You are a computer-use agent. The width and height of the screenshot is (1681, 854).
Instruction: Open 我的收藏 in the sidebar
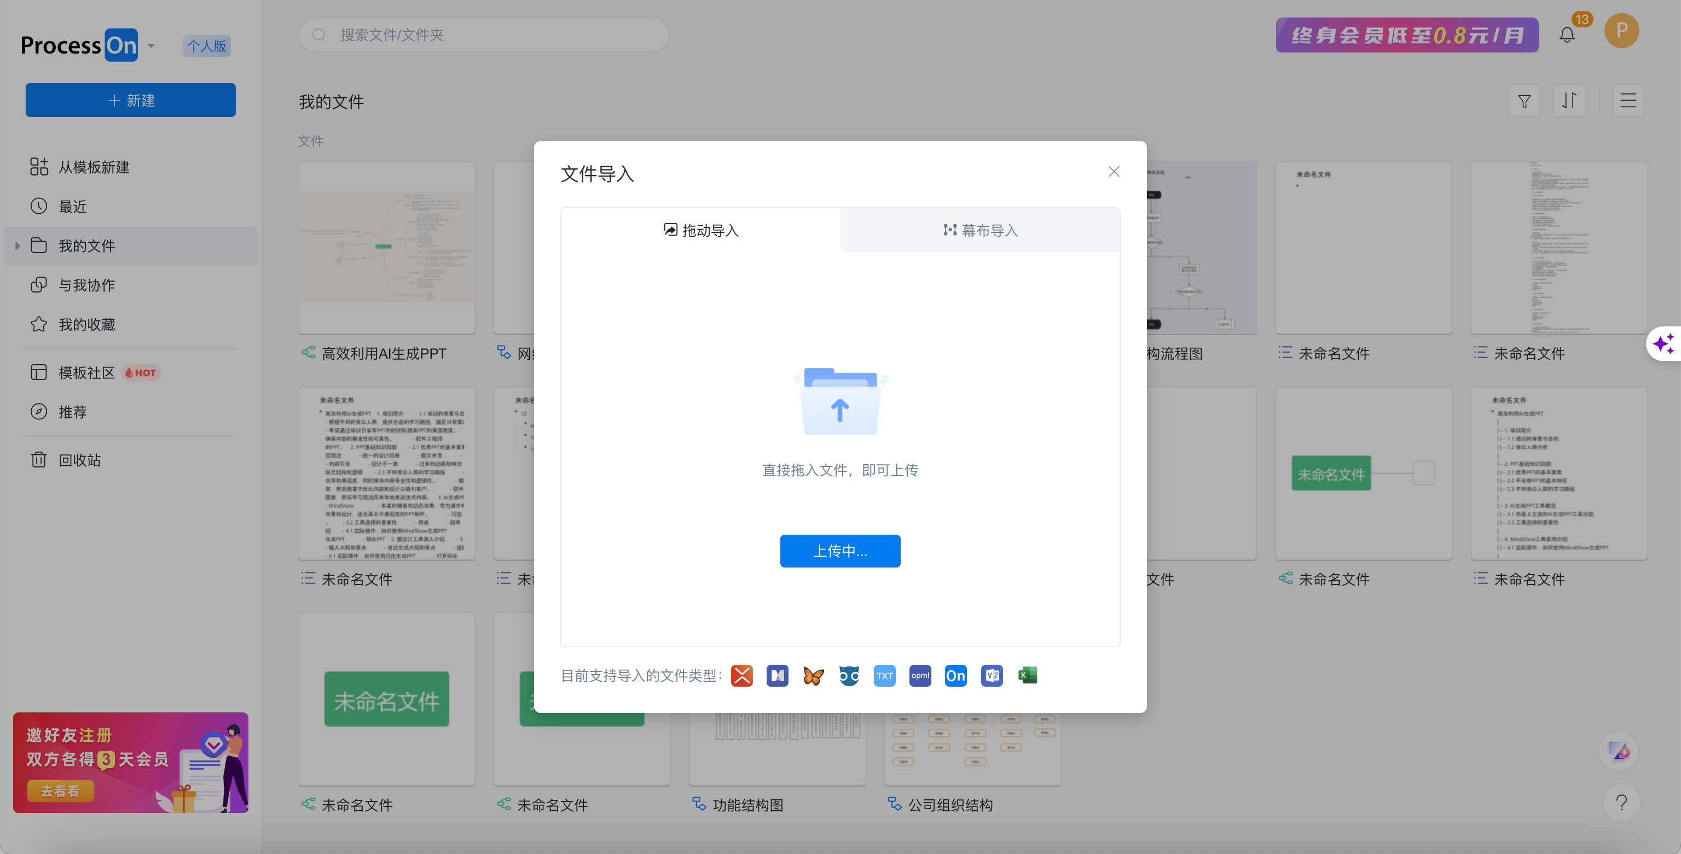(x=131, y=324)
